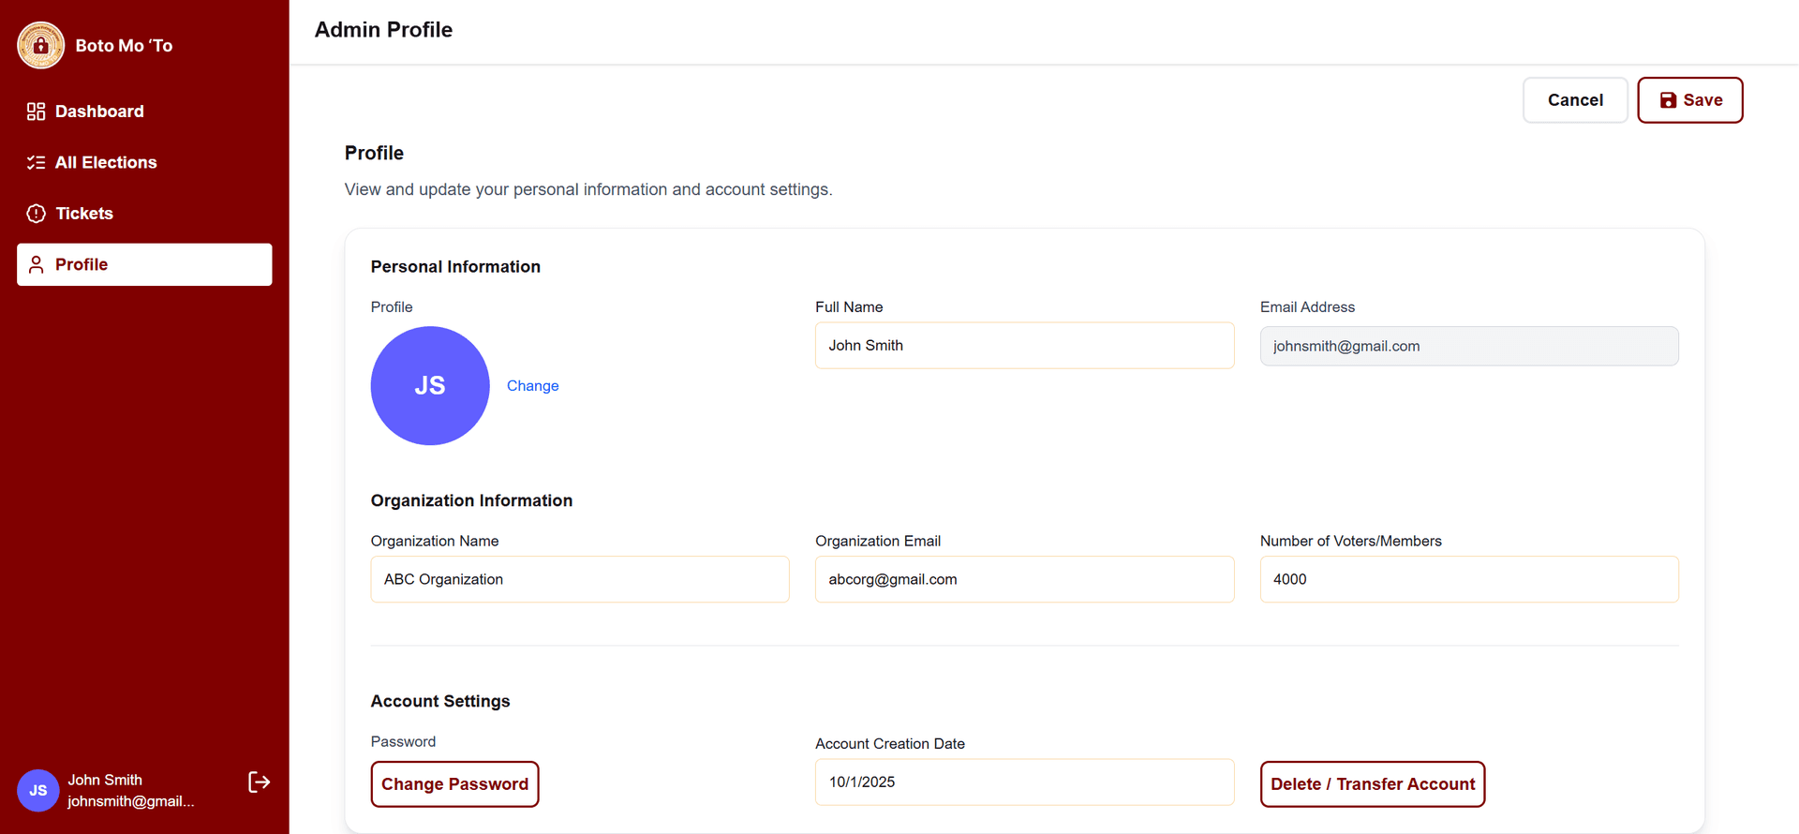The height and width of the screenshot is (834, 1799).
Task: Click the Dashboard grid icon
Action: click(x=36, y=112)
